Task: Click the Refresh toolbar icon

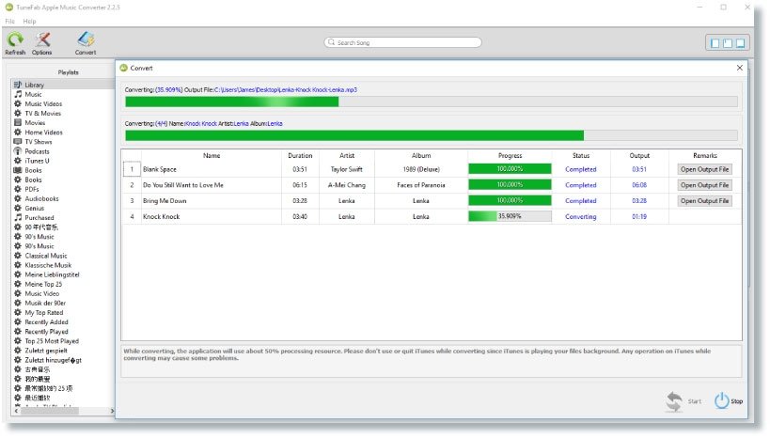Action: pos(15,39)
